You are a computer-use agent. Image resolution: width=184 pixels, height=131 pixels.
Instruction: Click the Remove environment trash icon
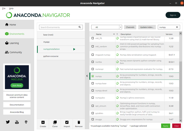(79, 122)
